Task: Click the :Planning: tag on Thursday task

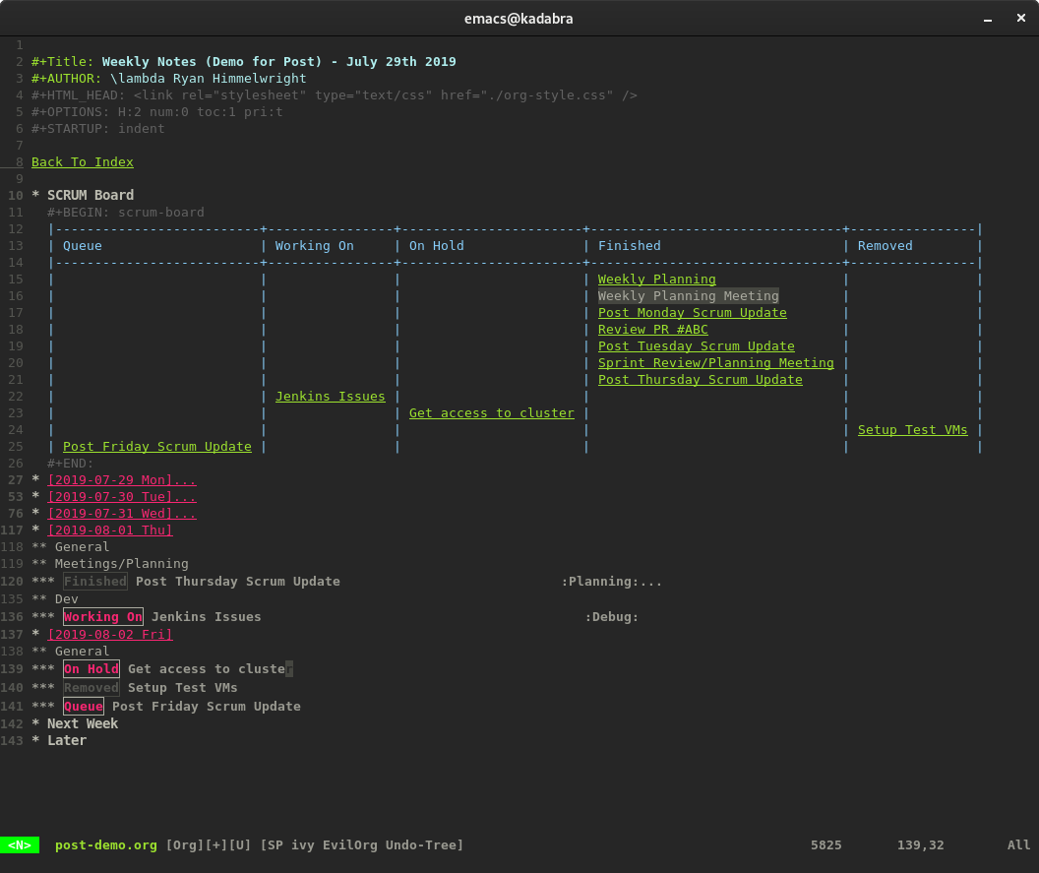Action: (x=599, y=582)
